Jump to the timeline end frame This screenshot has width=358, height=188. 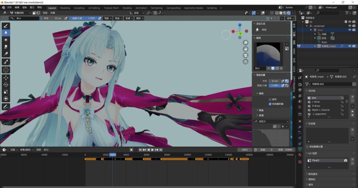point(161,150)
